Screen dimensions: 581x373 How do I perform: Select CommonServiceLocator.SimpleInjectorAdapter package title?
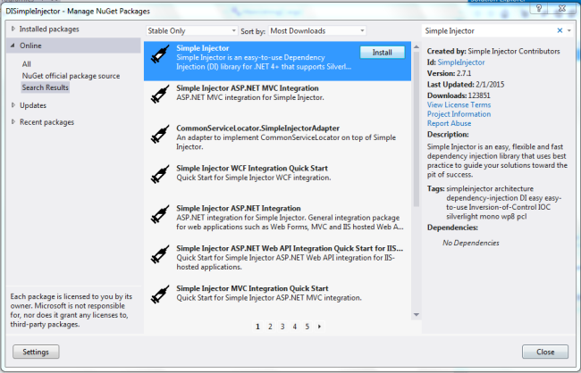[x=258, y=128]
